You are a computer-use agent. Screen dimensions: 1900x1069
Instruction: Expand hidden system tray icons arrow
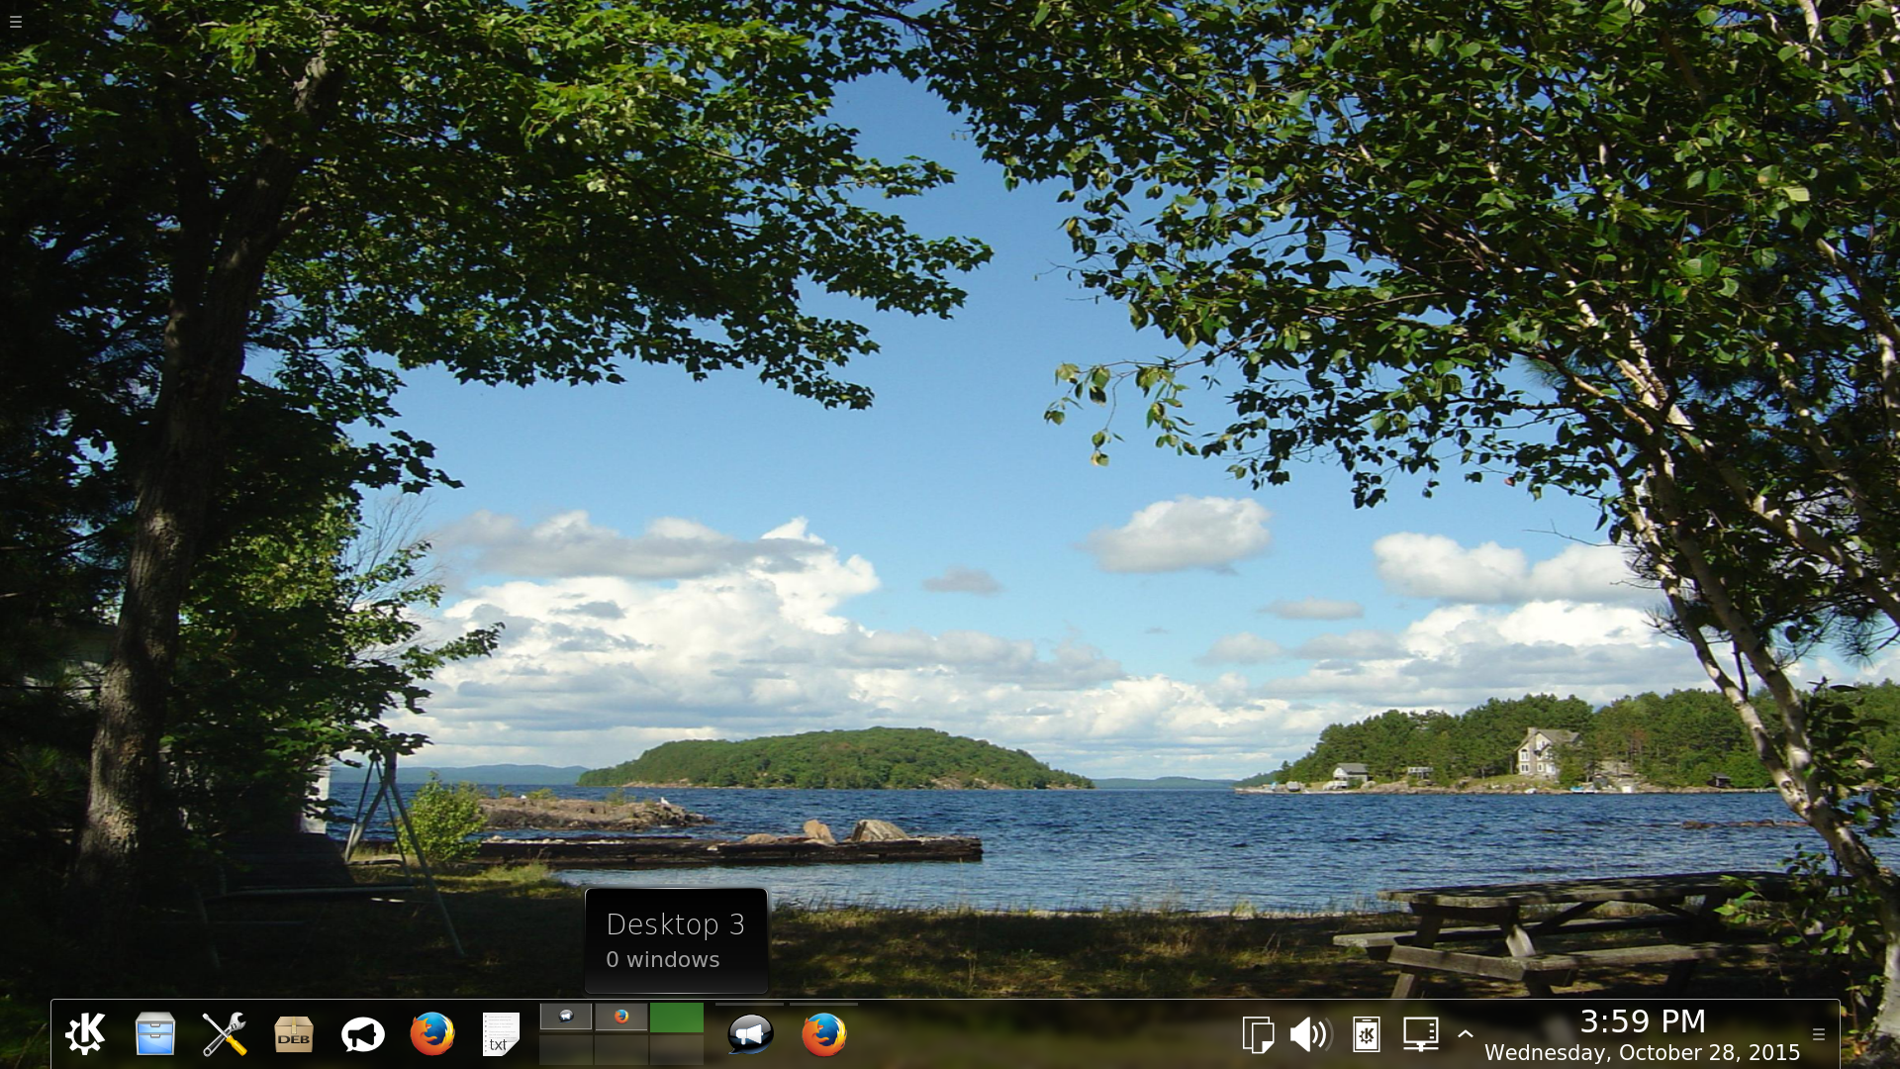(x=1466, y=1033)
